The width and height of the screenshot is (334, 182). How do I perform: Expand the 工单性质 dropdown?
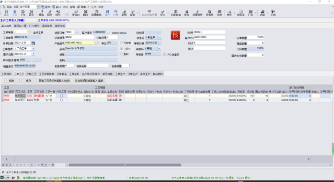tap(34, 49)
